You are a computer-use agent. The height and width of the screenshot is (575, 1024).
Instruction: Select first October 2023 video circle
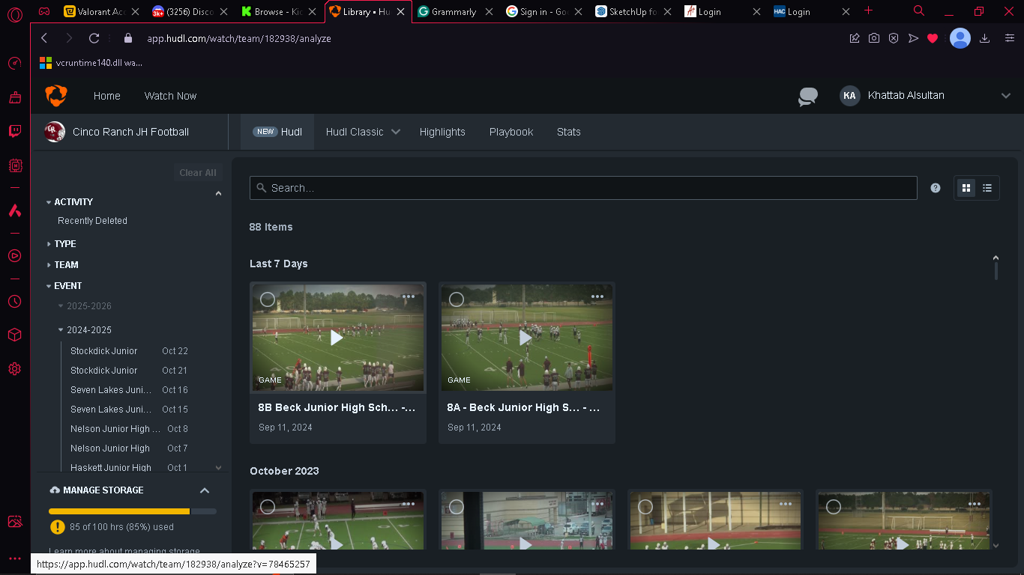(268, 508)
